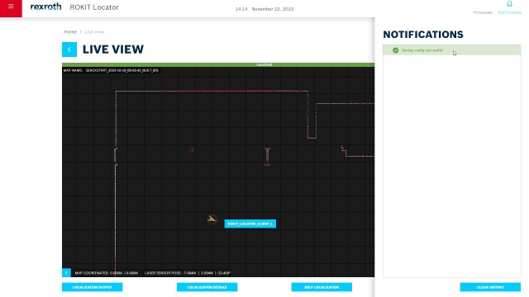Go back with the Live View arrow
Screen dimensions: 529x297
pos(69,49)
